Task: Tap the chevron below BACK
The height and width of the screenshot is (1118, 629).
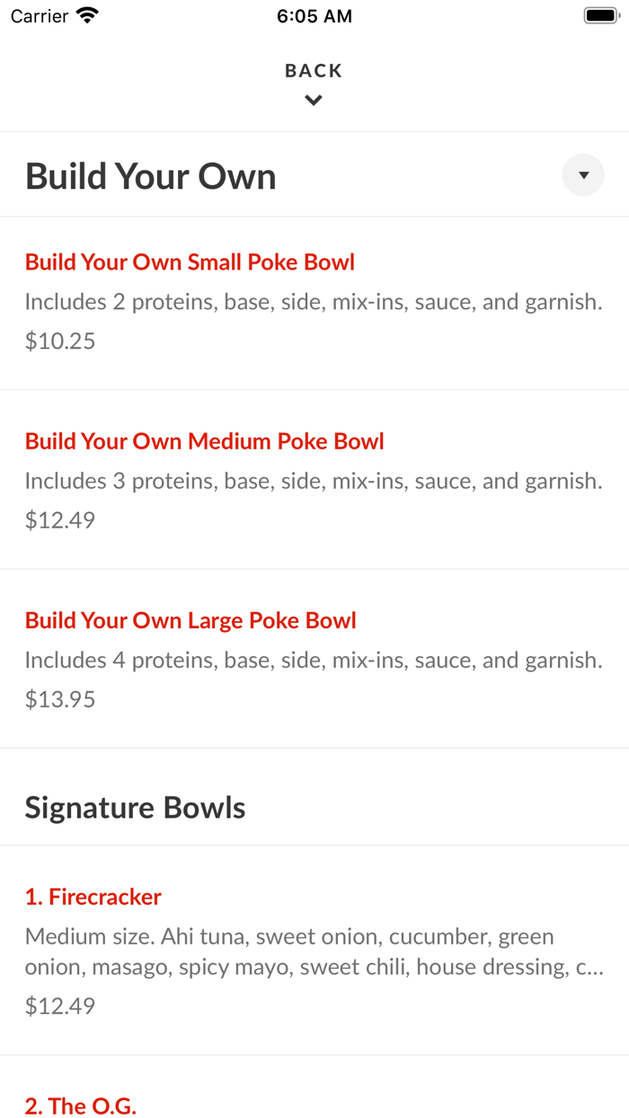Action: coord(313,100)
